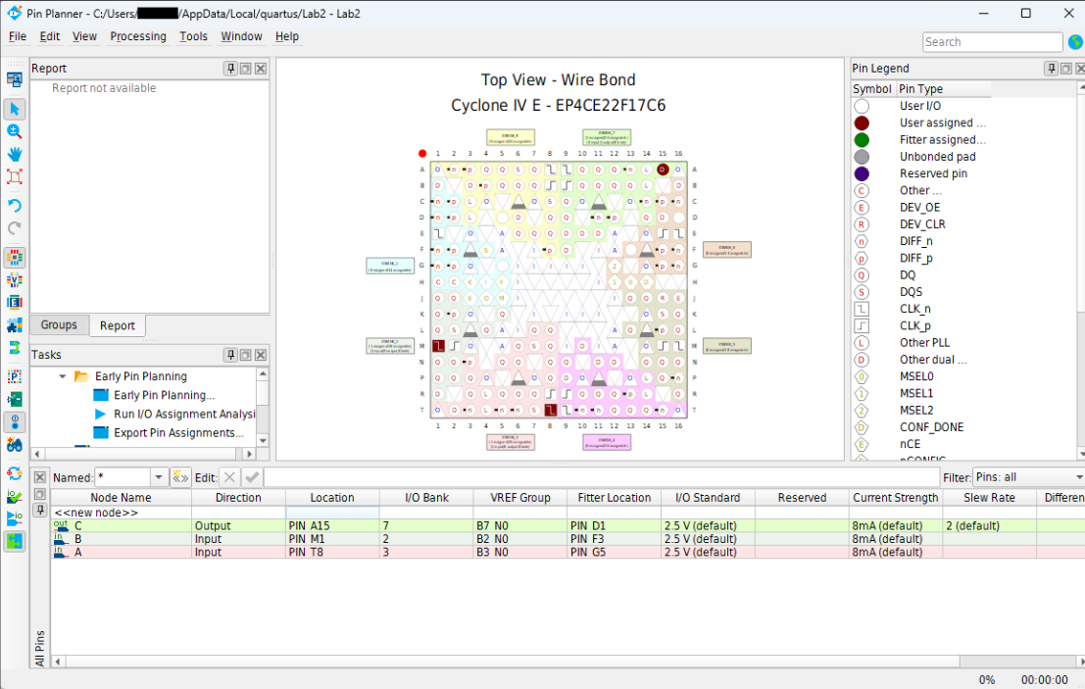Click the Named filter text field
Viewport: 1085px width, 689px height.
click(x=123, y=477)
